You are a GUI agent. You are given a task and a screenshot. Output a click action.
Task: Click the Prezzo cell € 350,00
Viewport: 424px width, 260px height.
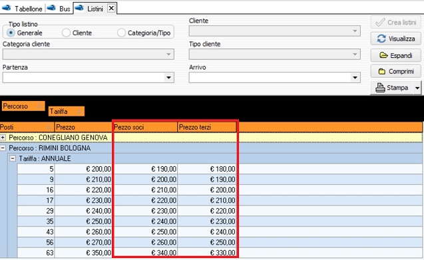pos(83,253)
